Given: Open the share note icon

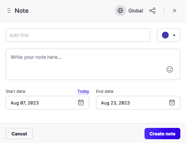Looking at the screenshot, I should [x=152, y=11].
